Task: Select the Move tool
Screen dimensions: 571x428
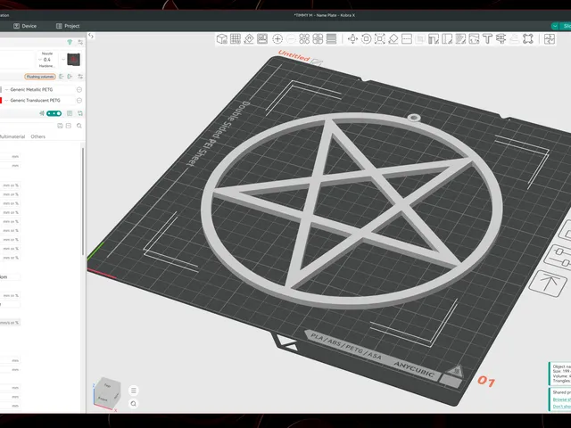Action: point(352,39)
